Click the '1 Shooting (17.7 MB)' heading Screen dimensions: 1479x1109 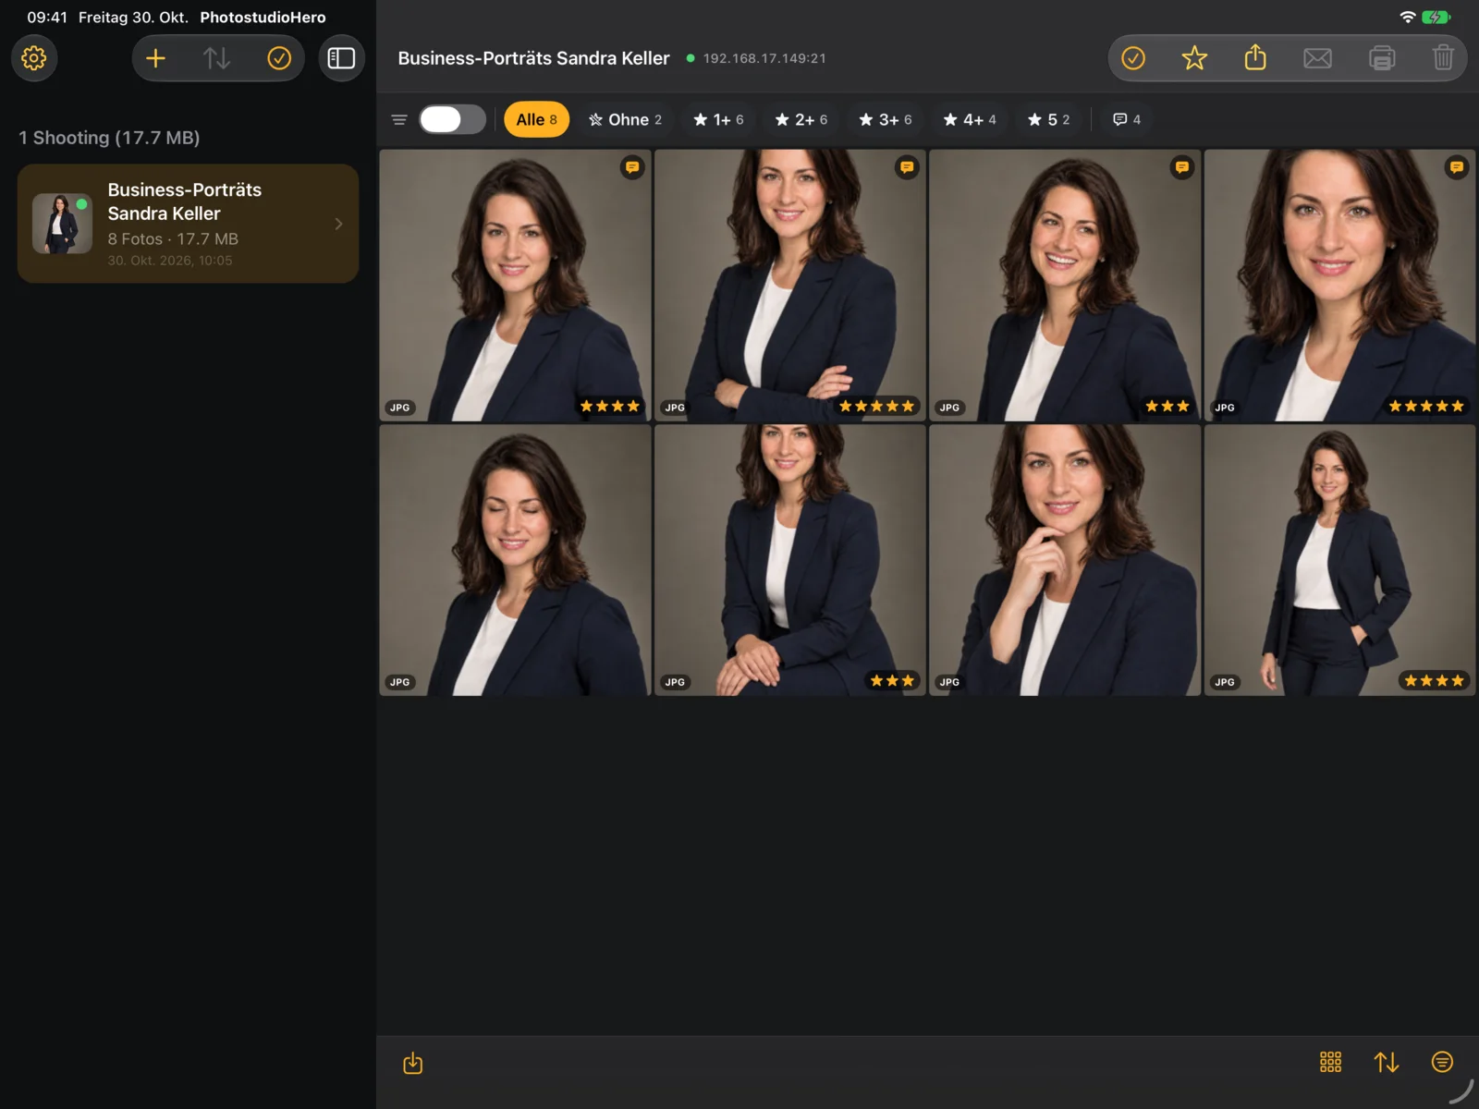click(109, 138)
